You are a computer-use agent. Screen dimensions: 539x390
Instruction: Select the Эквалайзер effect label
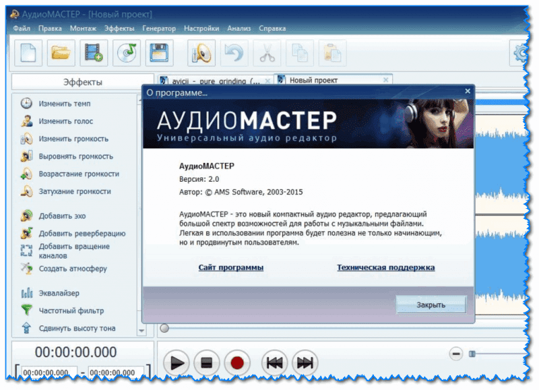pos(59,293)
